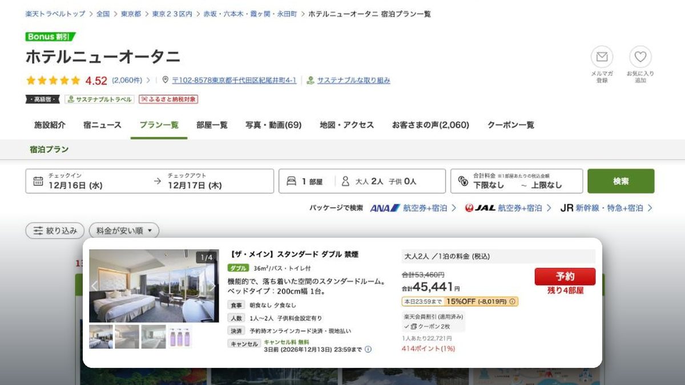The height and width of the screenshot is (385, 685).
Task: Click the メルマガ登録 envelope icon
Action: pyautogui.click(x=602, y=57)
